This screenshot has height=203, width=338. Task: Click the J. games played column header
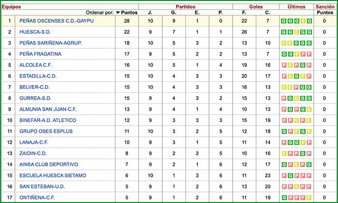150,13
